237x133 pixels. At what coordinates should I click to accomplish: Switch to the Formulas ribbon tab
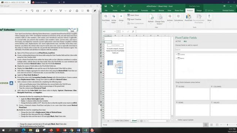(x=144, y=10)
